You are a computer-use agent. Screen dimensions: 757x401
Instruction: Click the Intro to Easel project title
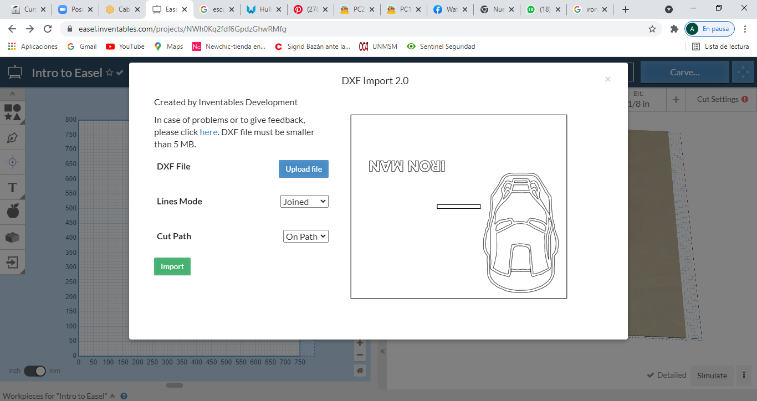coord(67,73)
